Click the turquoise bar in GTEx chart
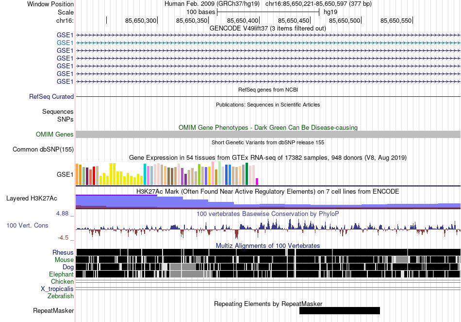The height and width of the screenshot is (322, 461). click(145, 174)
